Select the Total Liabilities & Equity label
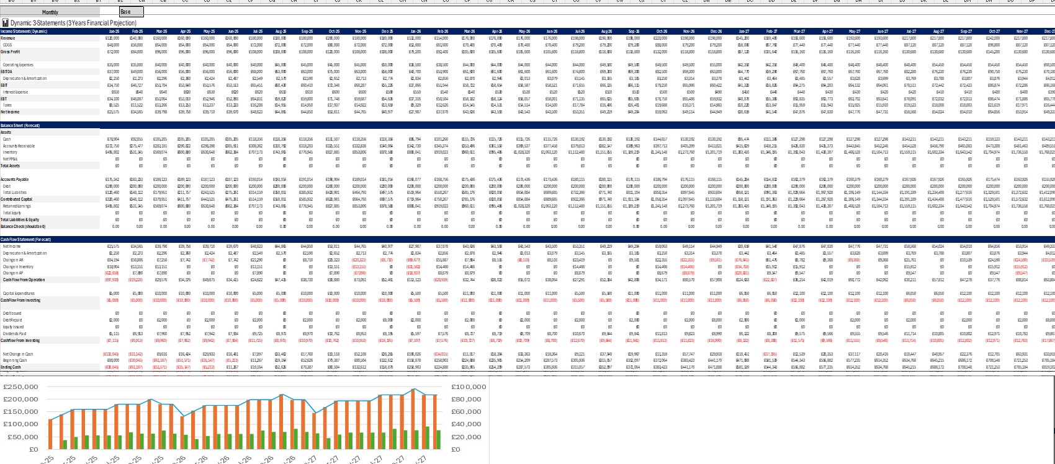This screenshot has width=1055, height=464. tap(20, 219)
